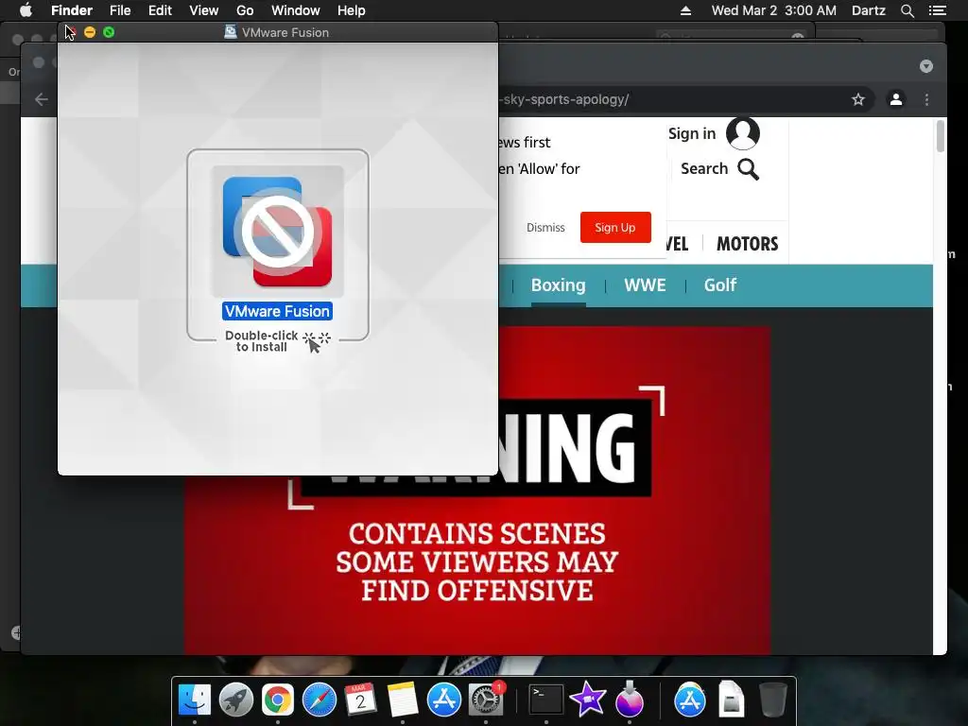Screen dimensions: 968x726
Task: Open the Help menu
Action: point(352,10)
